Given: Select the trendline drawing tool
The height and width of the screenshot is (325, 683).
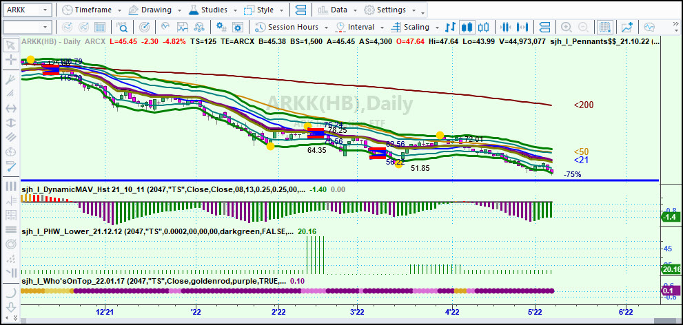Looking at the screenshot, I should 11,167.
